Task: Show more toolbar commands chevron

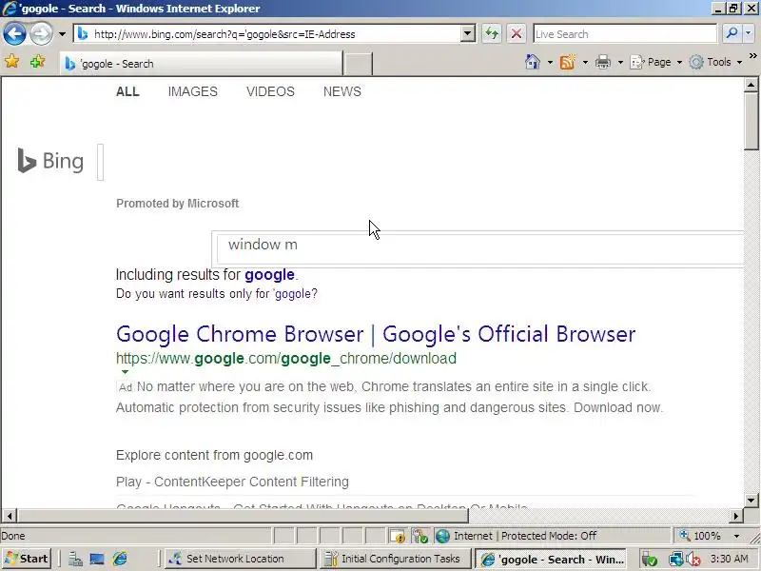Action: pos(752,56)
